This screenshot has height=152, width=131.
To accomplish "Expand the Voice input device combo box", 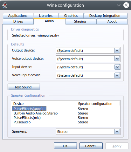I will click(x=88, y=75).
